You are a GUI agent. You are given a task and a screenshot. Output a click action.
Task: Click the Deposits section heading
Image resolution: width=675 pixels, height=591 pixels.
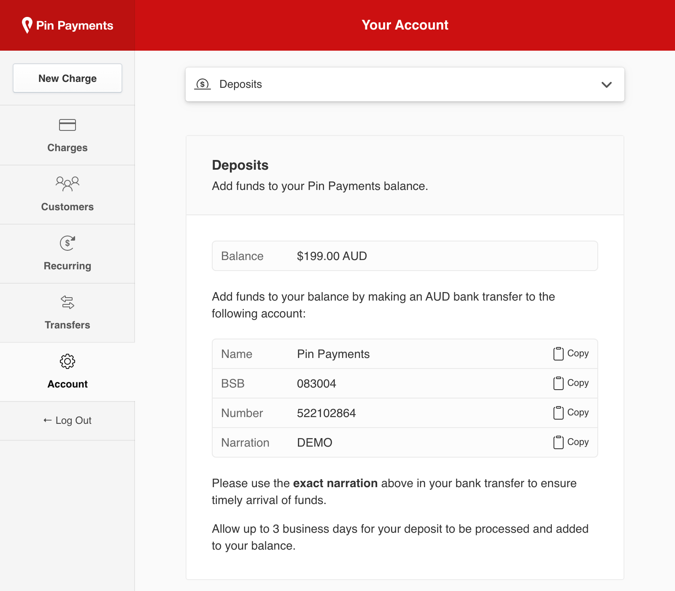click(x=240, y=165)
